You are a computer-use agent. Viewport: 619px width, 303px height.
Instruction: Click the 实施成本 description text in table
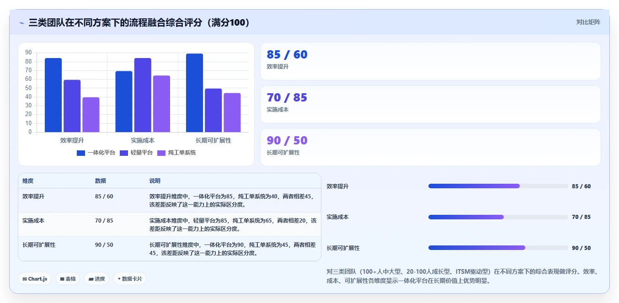tap(233, 224)
